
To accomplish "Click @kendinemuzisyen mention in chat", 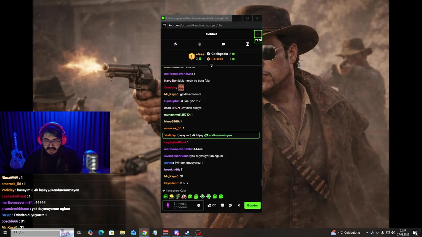I will (218, 135).
